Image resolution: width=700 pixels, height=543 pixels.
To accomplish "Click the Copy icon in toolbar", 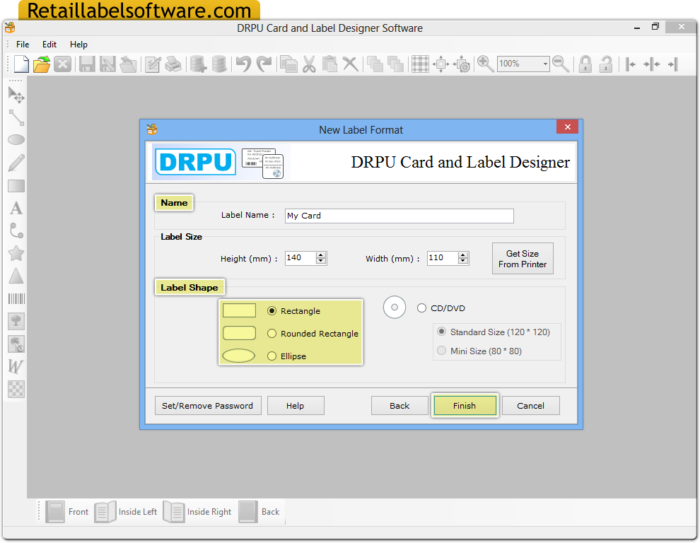I will tap(288, 64).
